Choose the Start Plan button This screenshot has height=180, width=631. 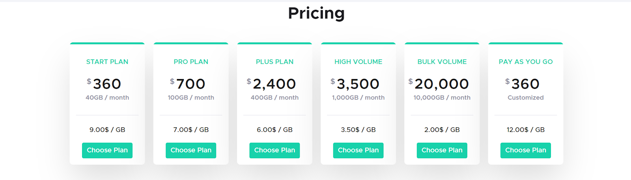107,150
